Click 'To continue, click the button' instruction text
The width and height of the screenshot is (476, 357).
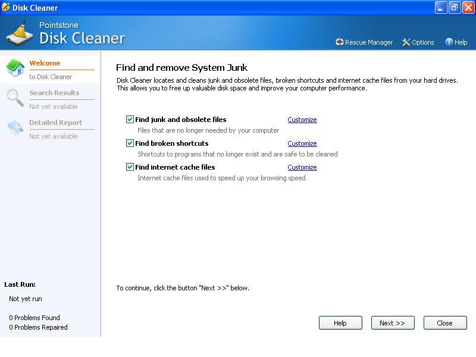tap(183, 288)
